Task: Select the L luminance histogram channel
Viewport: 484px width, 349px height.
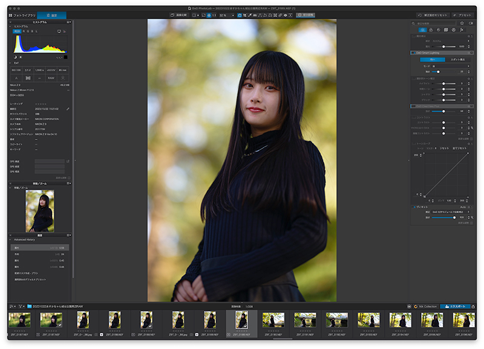Action: click(36, 31)
